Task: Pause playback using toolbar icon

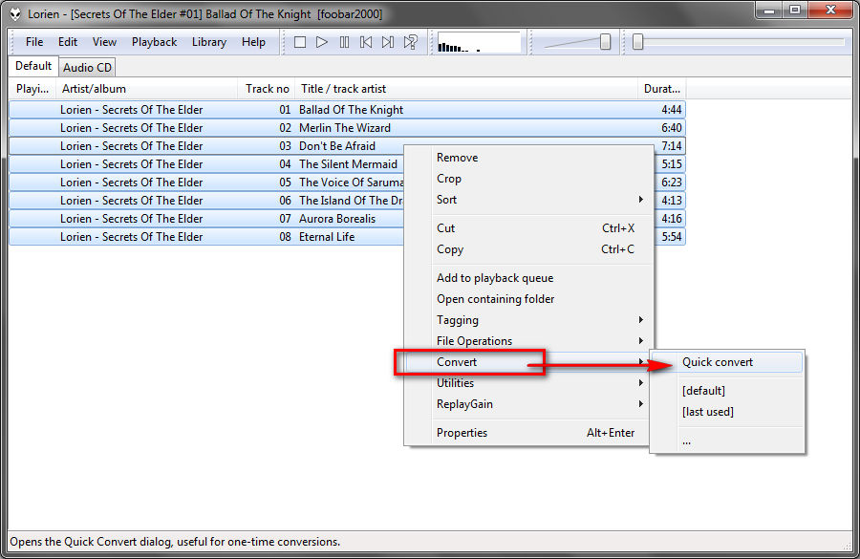Action: pyautogui.click(x=344, y=42)
